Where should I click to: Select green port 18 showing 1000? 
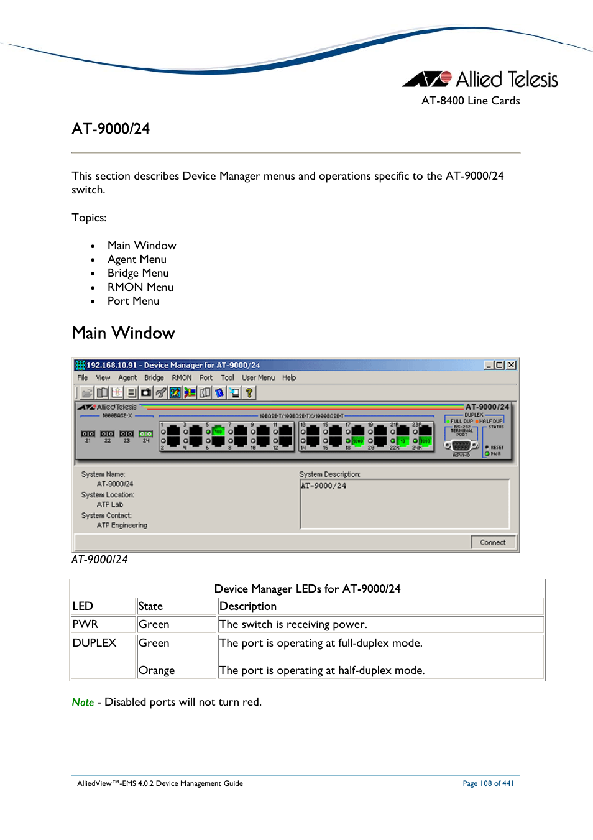(357, 441)
